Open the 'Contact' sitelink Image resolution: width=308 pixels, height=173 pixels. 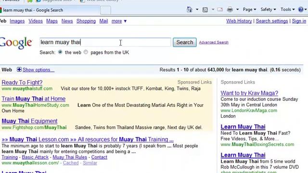99,157
